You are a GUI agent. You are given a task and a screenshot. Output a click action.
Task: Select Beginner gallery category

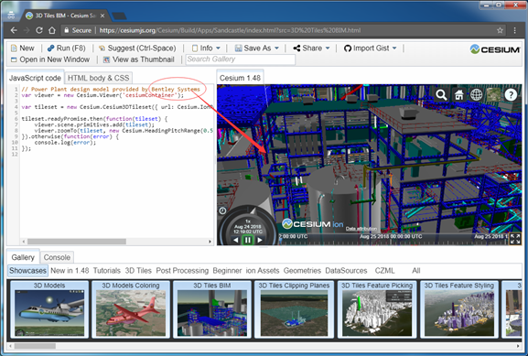tap(227, 271)
